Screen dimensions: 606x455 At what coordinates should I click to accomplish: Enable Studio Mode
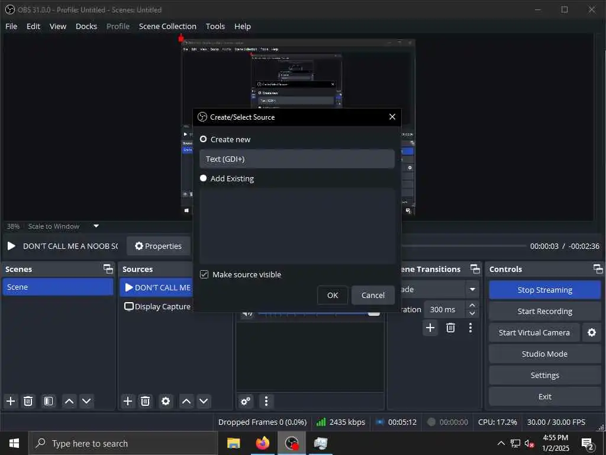pyautogui.click(x=545, y=354)
